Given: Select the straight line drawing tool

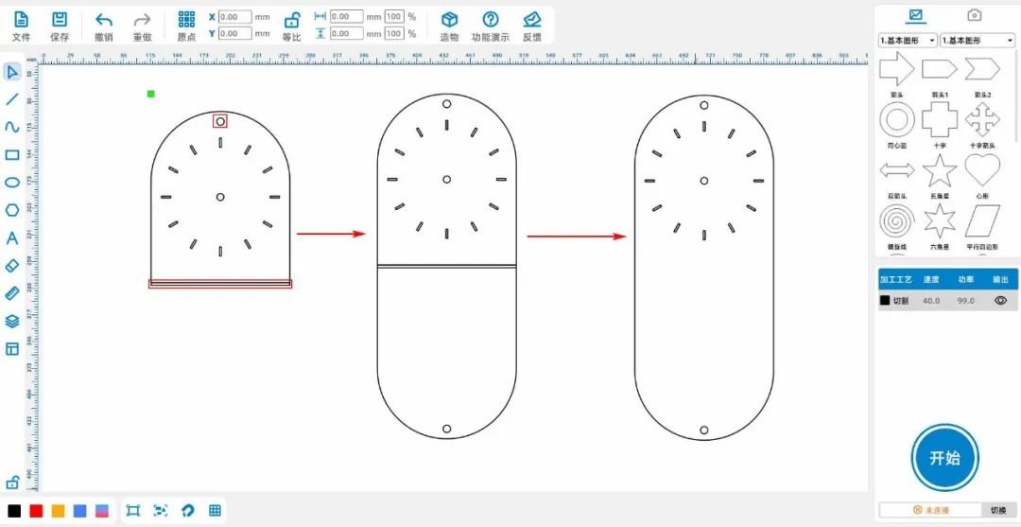Looking at the screenshot, I should click(x=12, y=99).
